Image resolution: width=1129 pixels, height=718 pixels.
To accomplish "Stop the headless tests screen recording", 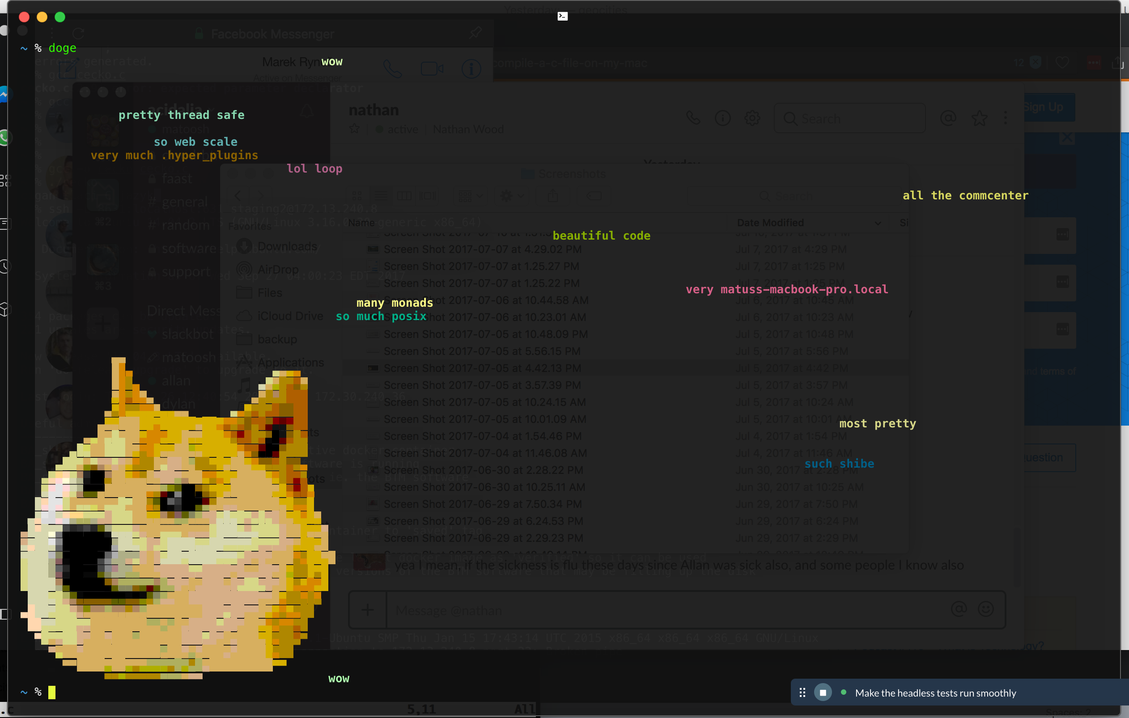I will (823, 692).
